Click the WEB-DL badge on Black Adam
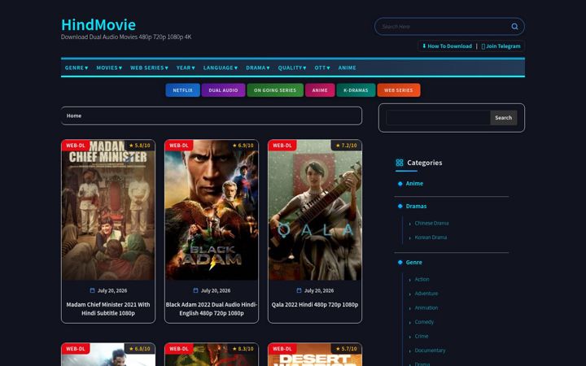The height and width of the screenshot is (366, 586). click(x=178, y=146)
